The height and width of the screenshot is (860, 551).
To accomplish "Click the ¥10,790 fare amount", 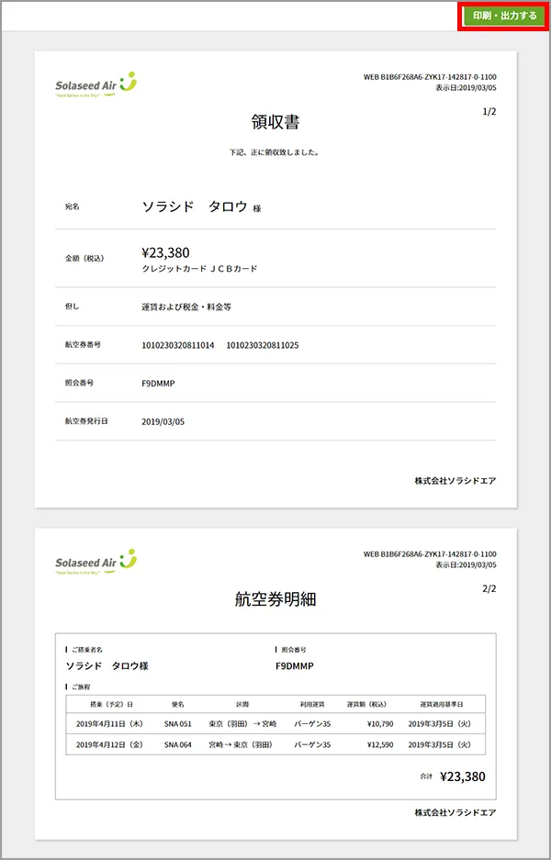I will click(x=379, y=723).
